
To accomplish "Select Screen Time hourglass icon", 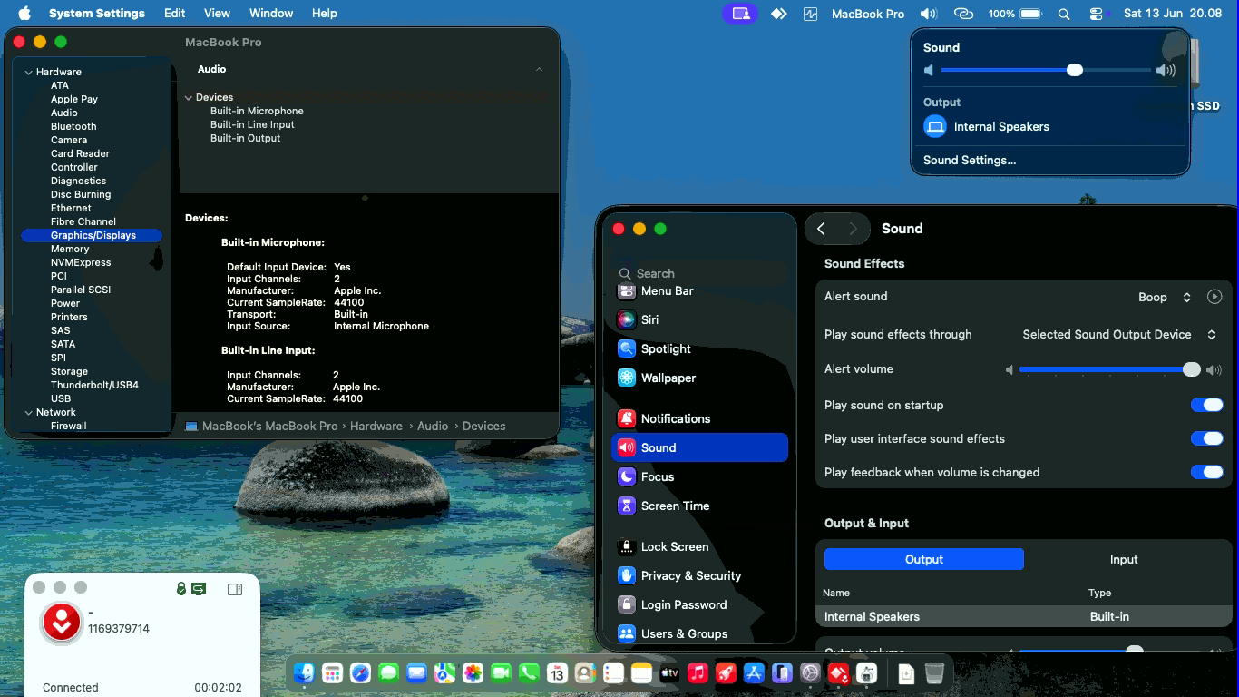I will (x=626, y=506).
